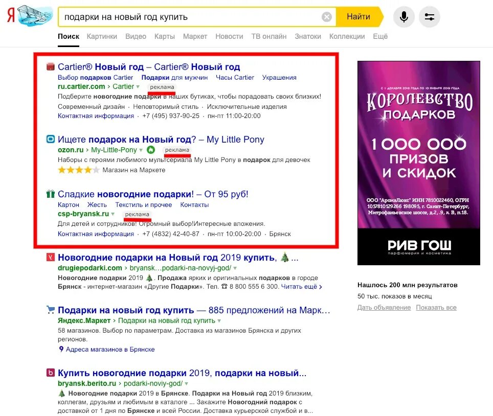493x416 pixels.
Task: Click реклама label on Cartier ad
Action: coord(162,87)
